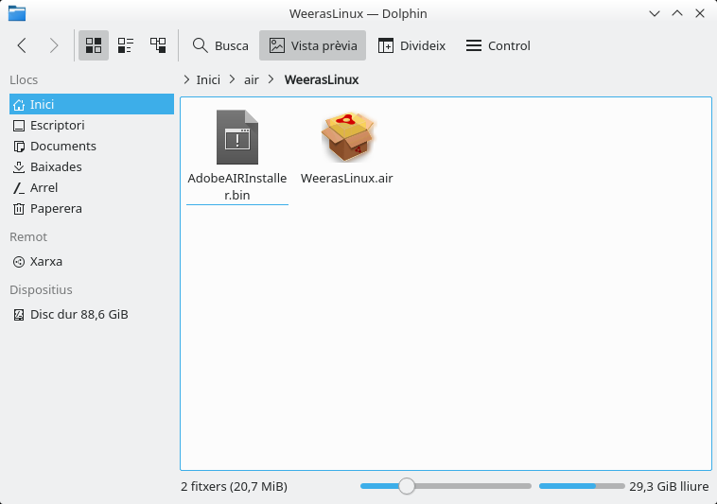Select Inici in the Llocs panel
The height and width of the screenshot is (504, 717).
92,104
